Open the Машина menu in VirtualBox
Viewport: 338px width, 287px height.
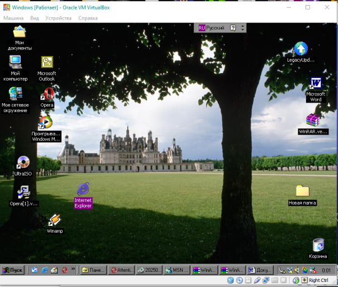coord(13,18)
